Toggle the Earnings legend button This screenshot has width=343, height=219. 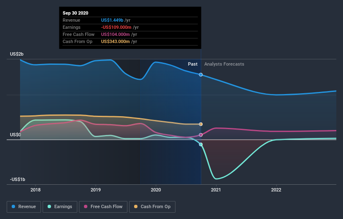60,207
